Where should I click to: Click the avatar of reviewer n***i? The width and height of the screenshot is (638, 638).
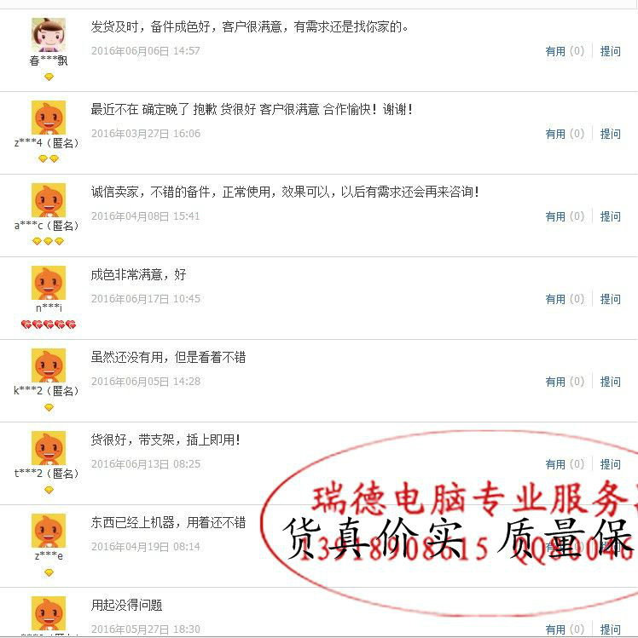(49, 283)
